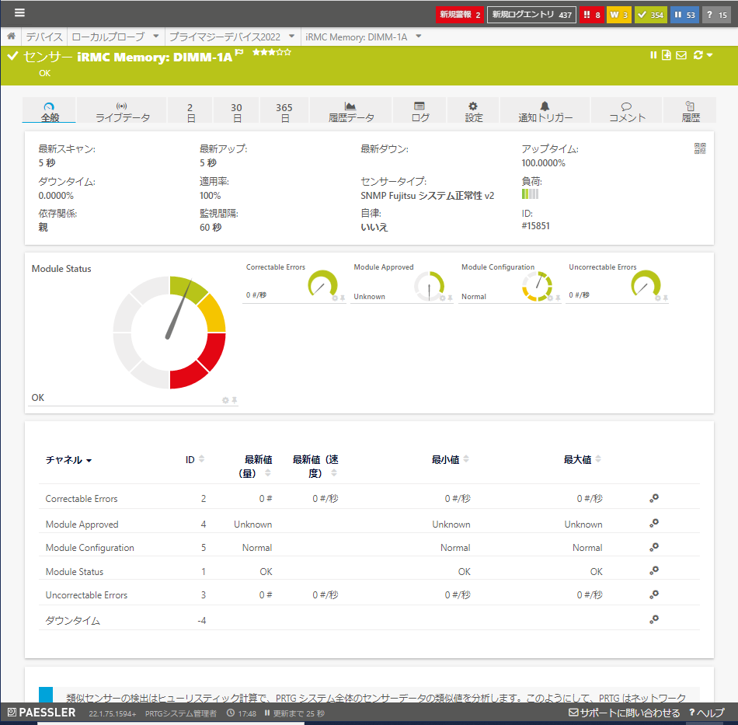Expand the iRMC Memory: DIMM-1A breadcrumb dropdown

(x=419, y=37)
